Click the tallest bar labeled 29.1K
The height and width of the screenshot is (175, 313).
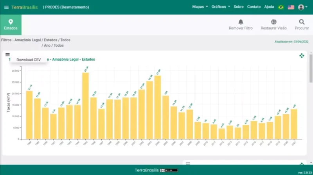point(85,105)
